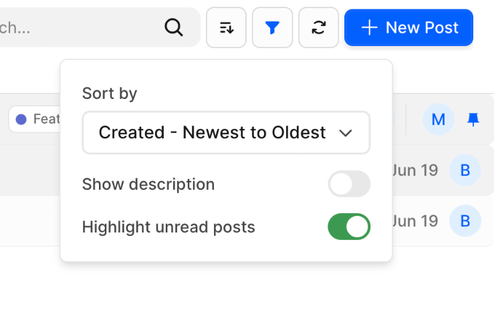Click the chevron arrow in the sort dropdown
494x314 pixels.
pos(346,133)
